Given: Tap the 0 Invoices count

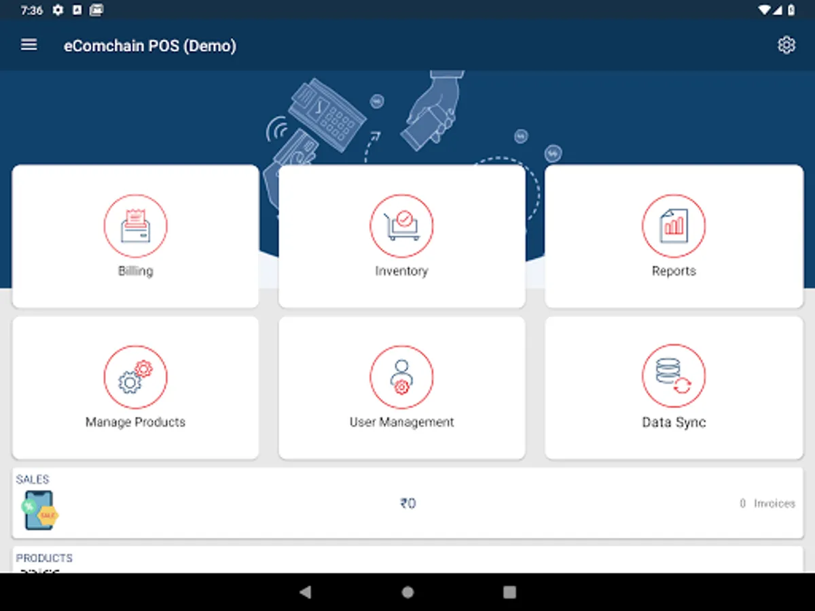Looking at the screenshot, I should point(767,504).
